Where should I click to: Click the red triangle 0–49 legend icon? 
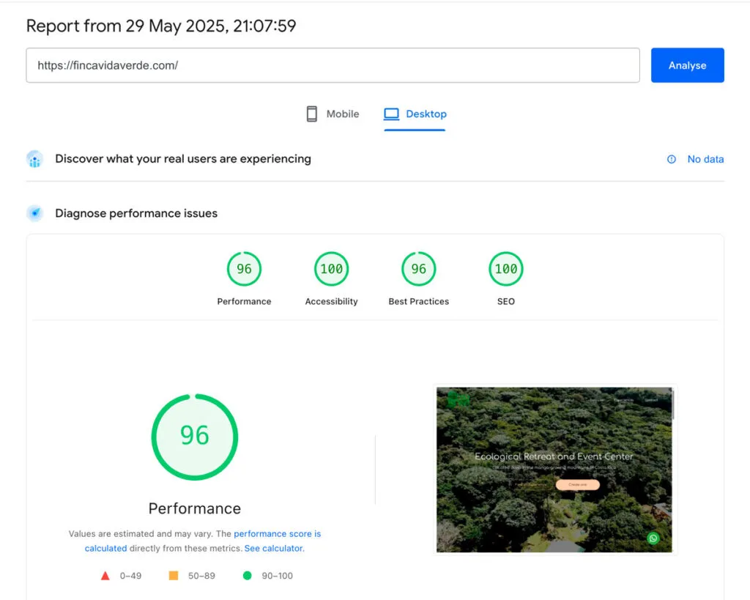(x=105, y=576)
